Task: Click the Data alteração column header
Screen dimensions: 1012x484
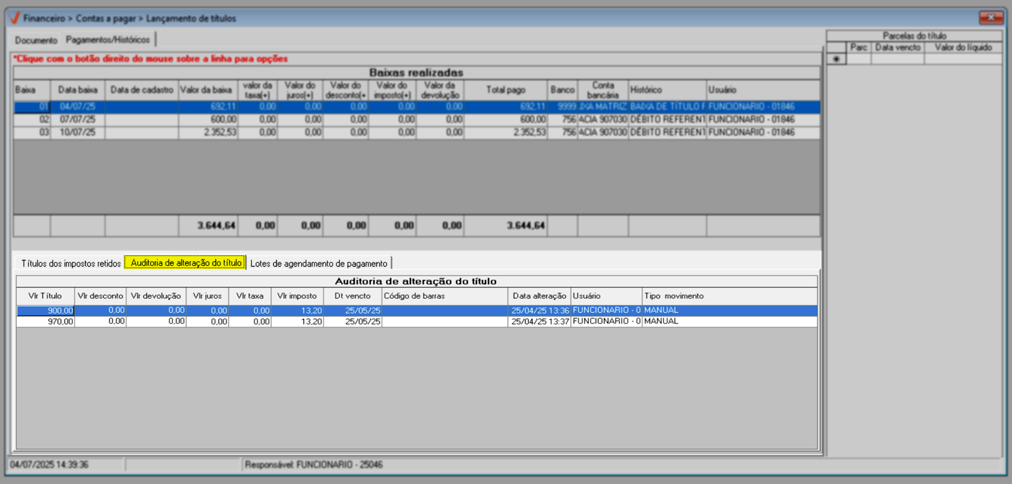Action: pyautogui.click(x=539, y=296)
